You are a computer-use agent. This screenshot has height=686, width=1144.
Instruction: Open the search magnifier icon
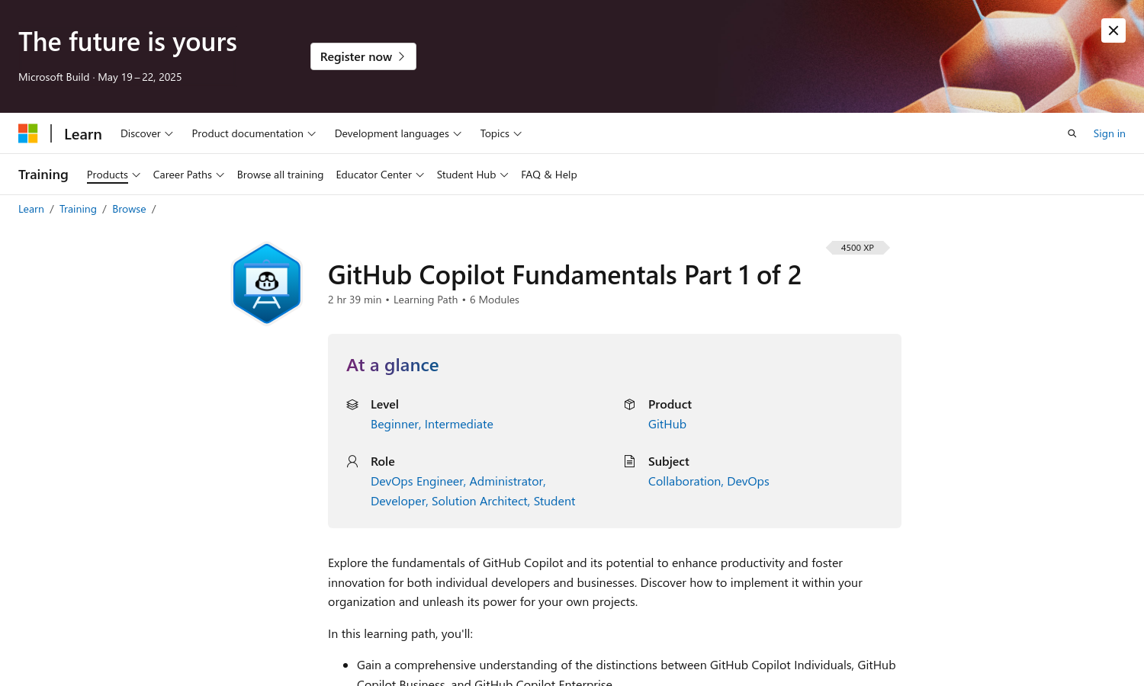click(1072, 133)
